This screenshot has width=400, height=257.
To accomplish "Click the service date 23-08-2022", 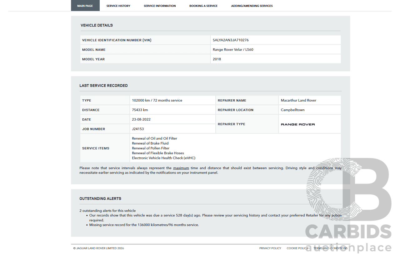I will point(141,119).
